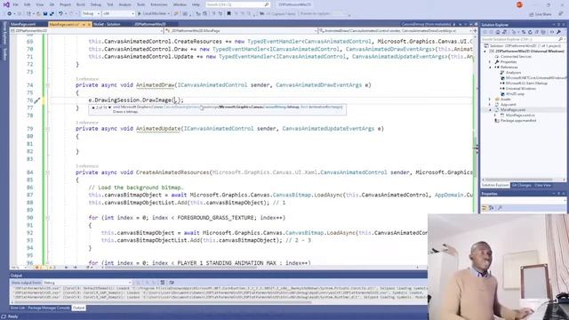The image size is (569, 320).
Task: Click the Save file toolbar icon
Action: pos(45,13)
